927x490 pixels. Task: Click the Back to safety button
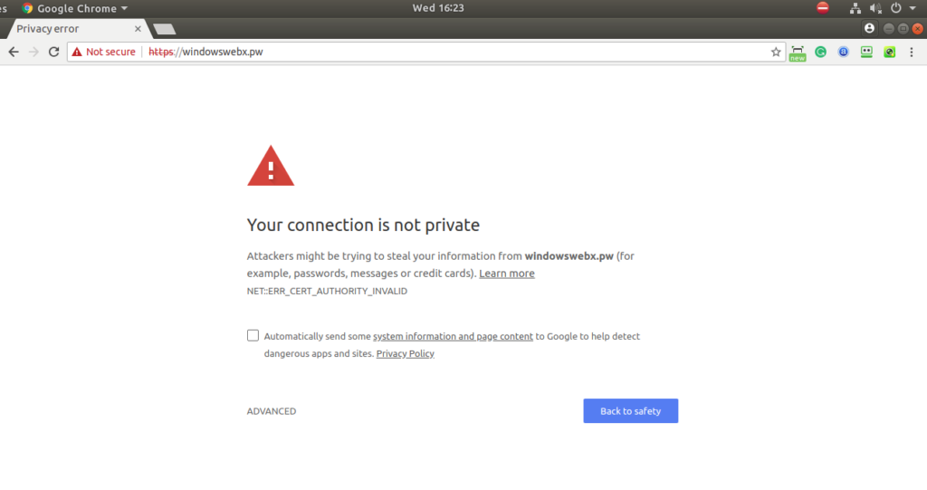click(630, 411)
